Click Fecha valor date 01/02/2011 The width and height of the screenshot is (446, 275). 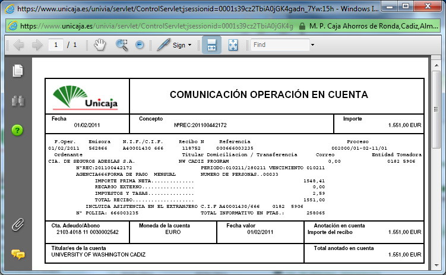click(260, 232)
